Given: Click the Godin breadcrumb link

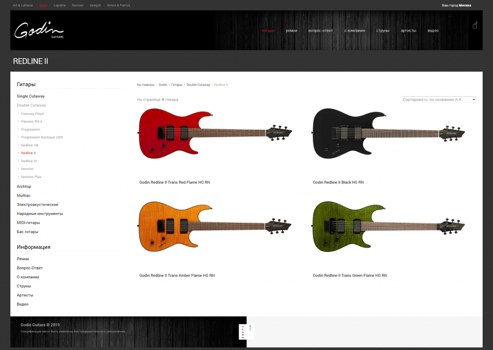Looking at the screenshot, I should coord(163,85).
